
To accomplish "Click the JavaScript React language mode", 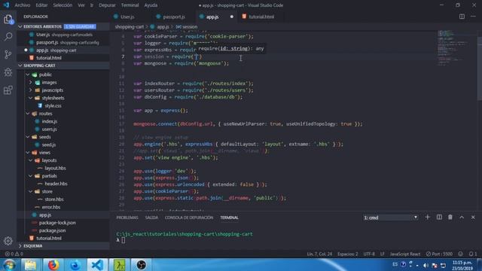I will (405, 254).
